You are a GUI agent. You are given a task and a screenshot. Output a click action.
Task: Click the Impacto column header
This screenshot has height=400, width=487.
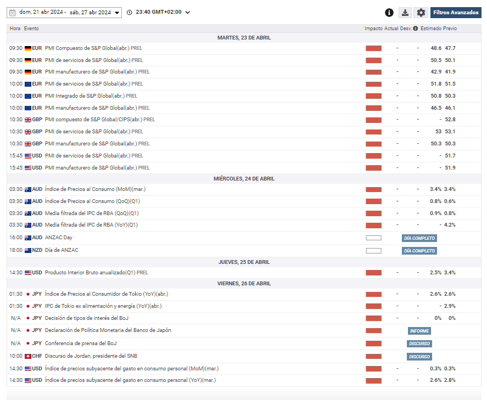[373, 29]
